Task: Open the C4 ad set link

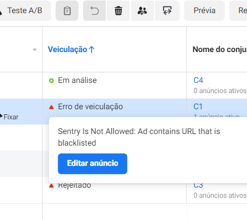Action: click(x=198, y=80)
